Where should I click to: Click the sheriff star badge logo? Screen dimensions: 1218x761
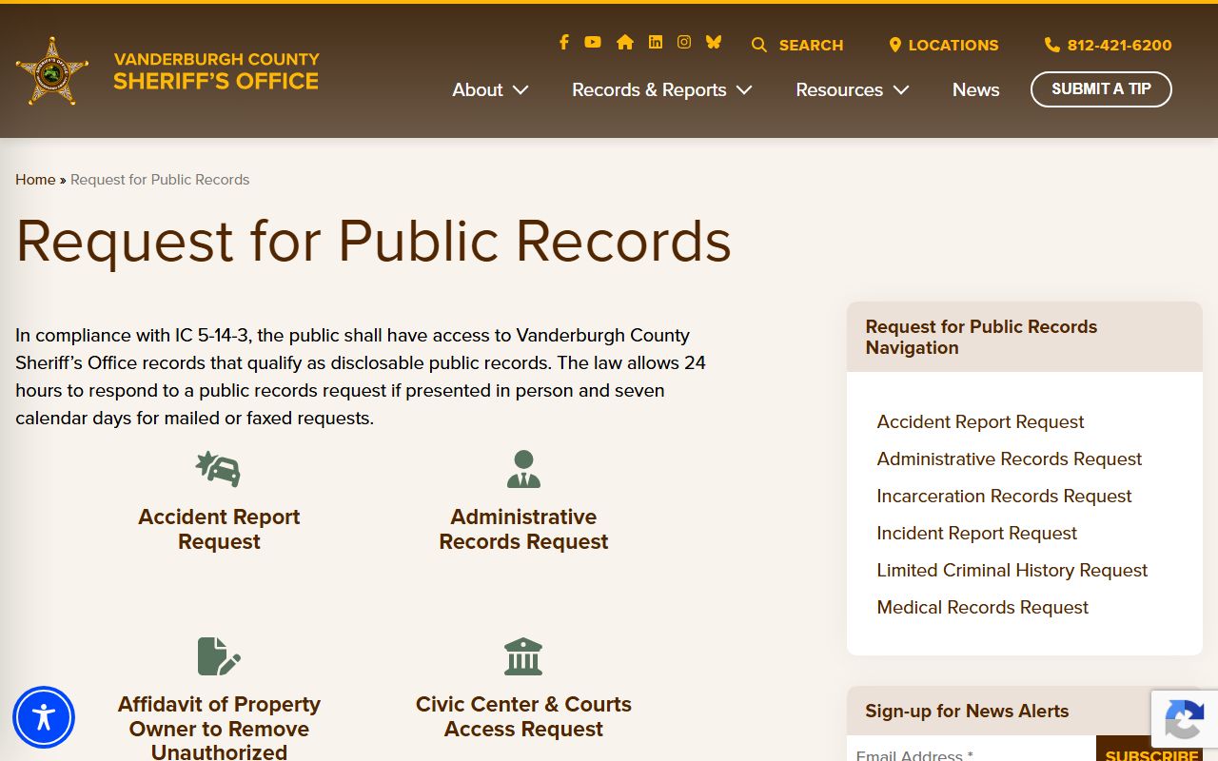52,71
